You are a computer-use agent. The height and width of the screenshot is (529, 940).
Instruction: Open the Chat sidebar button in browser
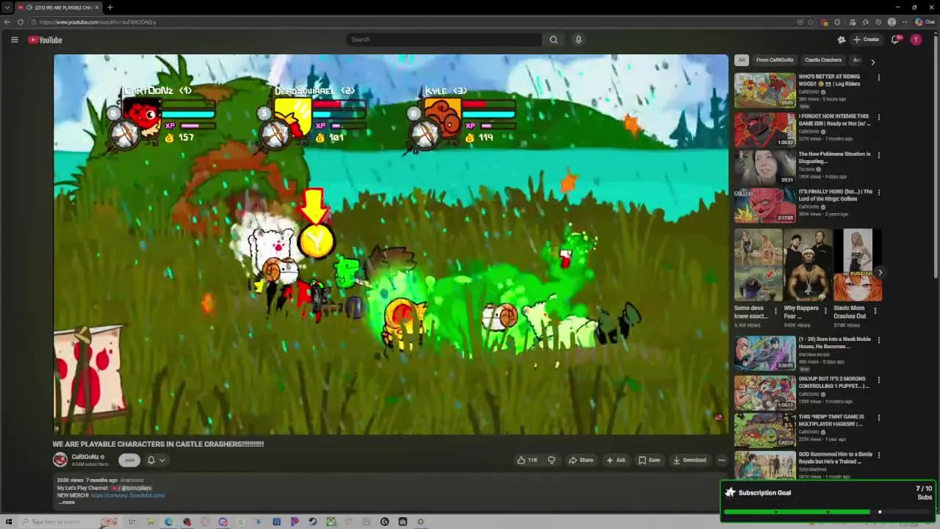pyautogui.click(x=925, y=22)
